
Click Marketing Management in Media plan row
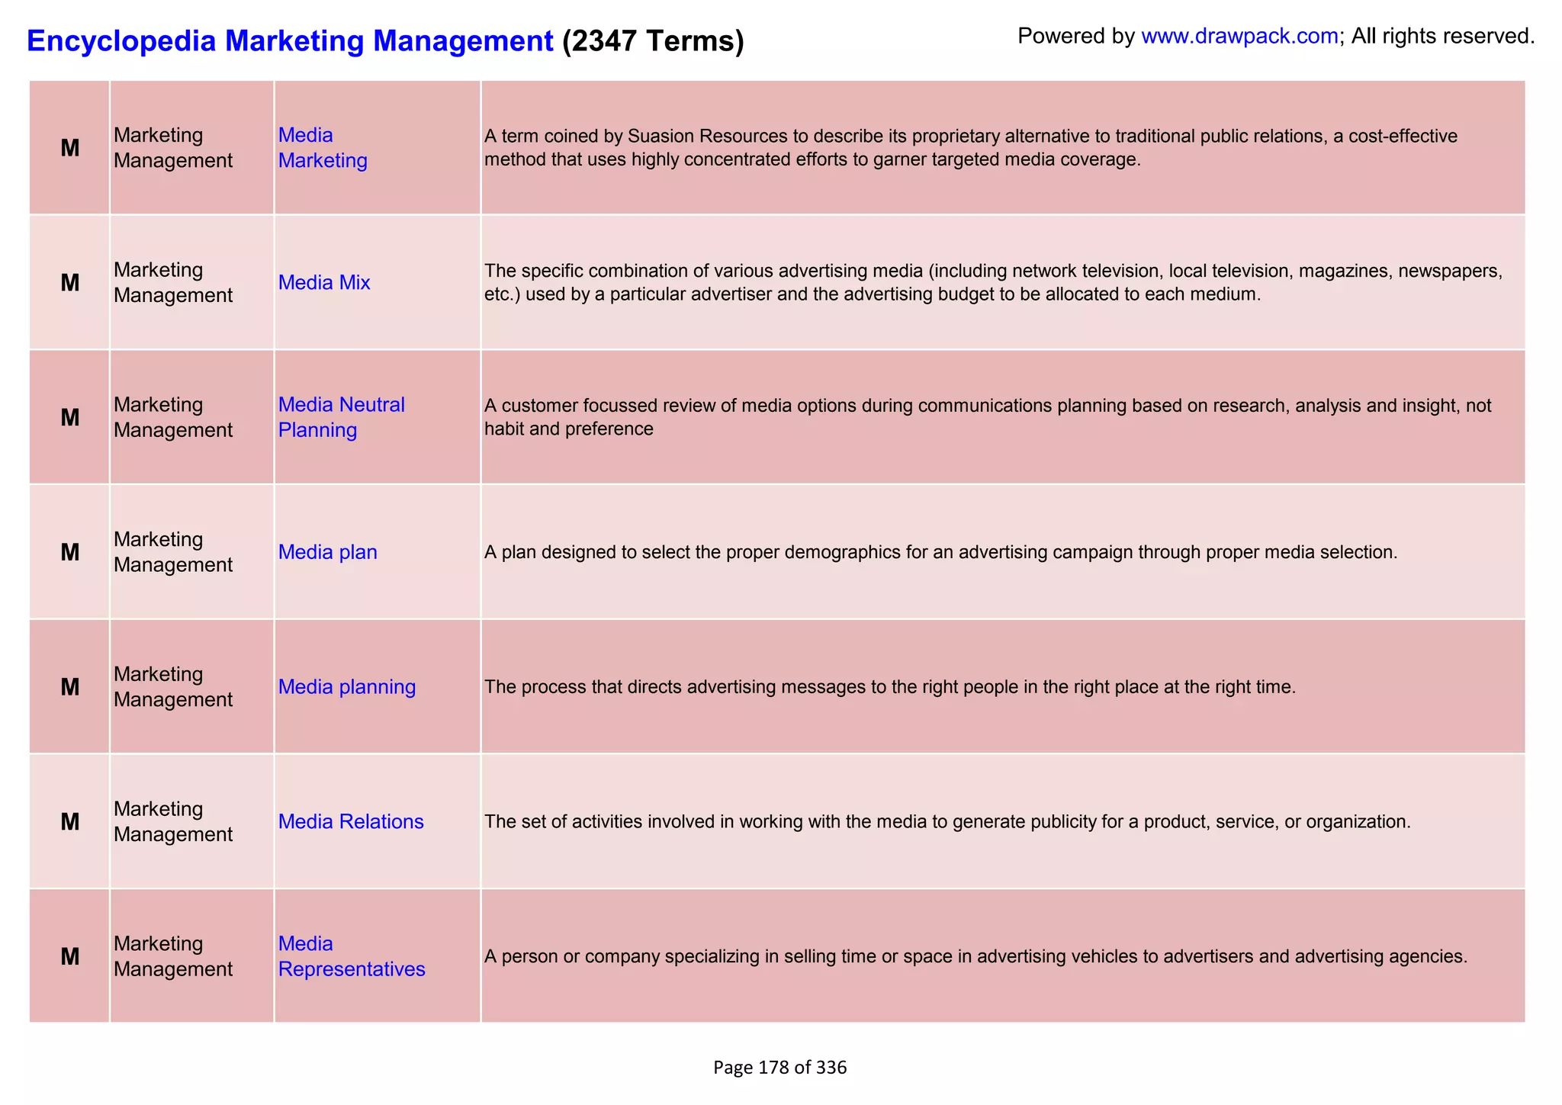pyautogui.click(x=173, y=552)
